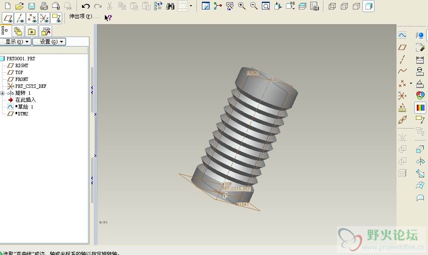Viewport: 428px width, 255px height.
Task: Regenerate the model
Action: [158, 6]
